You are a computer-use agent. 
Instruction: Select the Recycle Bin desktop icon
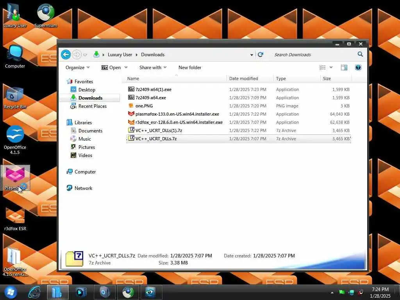[x=15, y=98]
